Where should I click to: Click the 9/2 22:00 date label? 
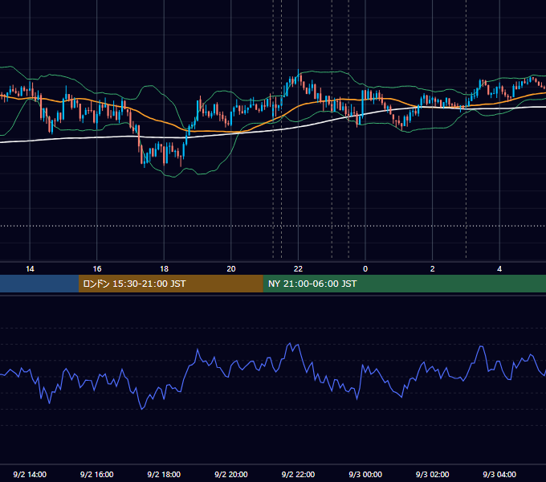coord(298,474)
